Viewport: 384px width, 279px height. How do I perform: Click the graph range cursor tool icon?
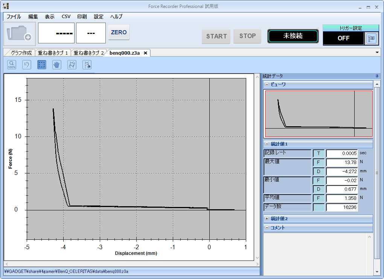pos(72,65)
